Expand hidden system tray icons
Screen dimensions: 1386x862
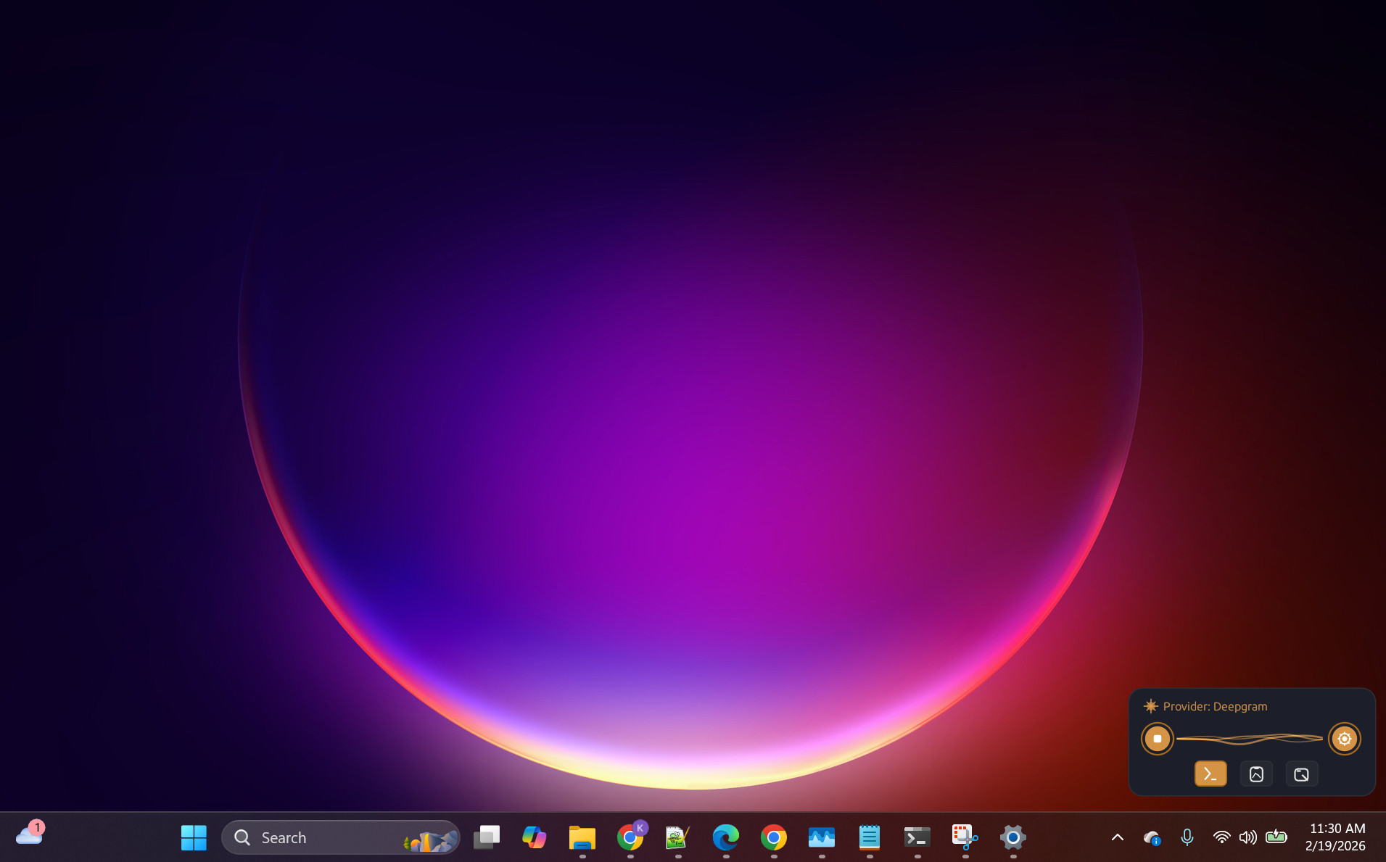pos(1118,837)
